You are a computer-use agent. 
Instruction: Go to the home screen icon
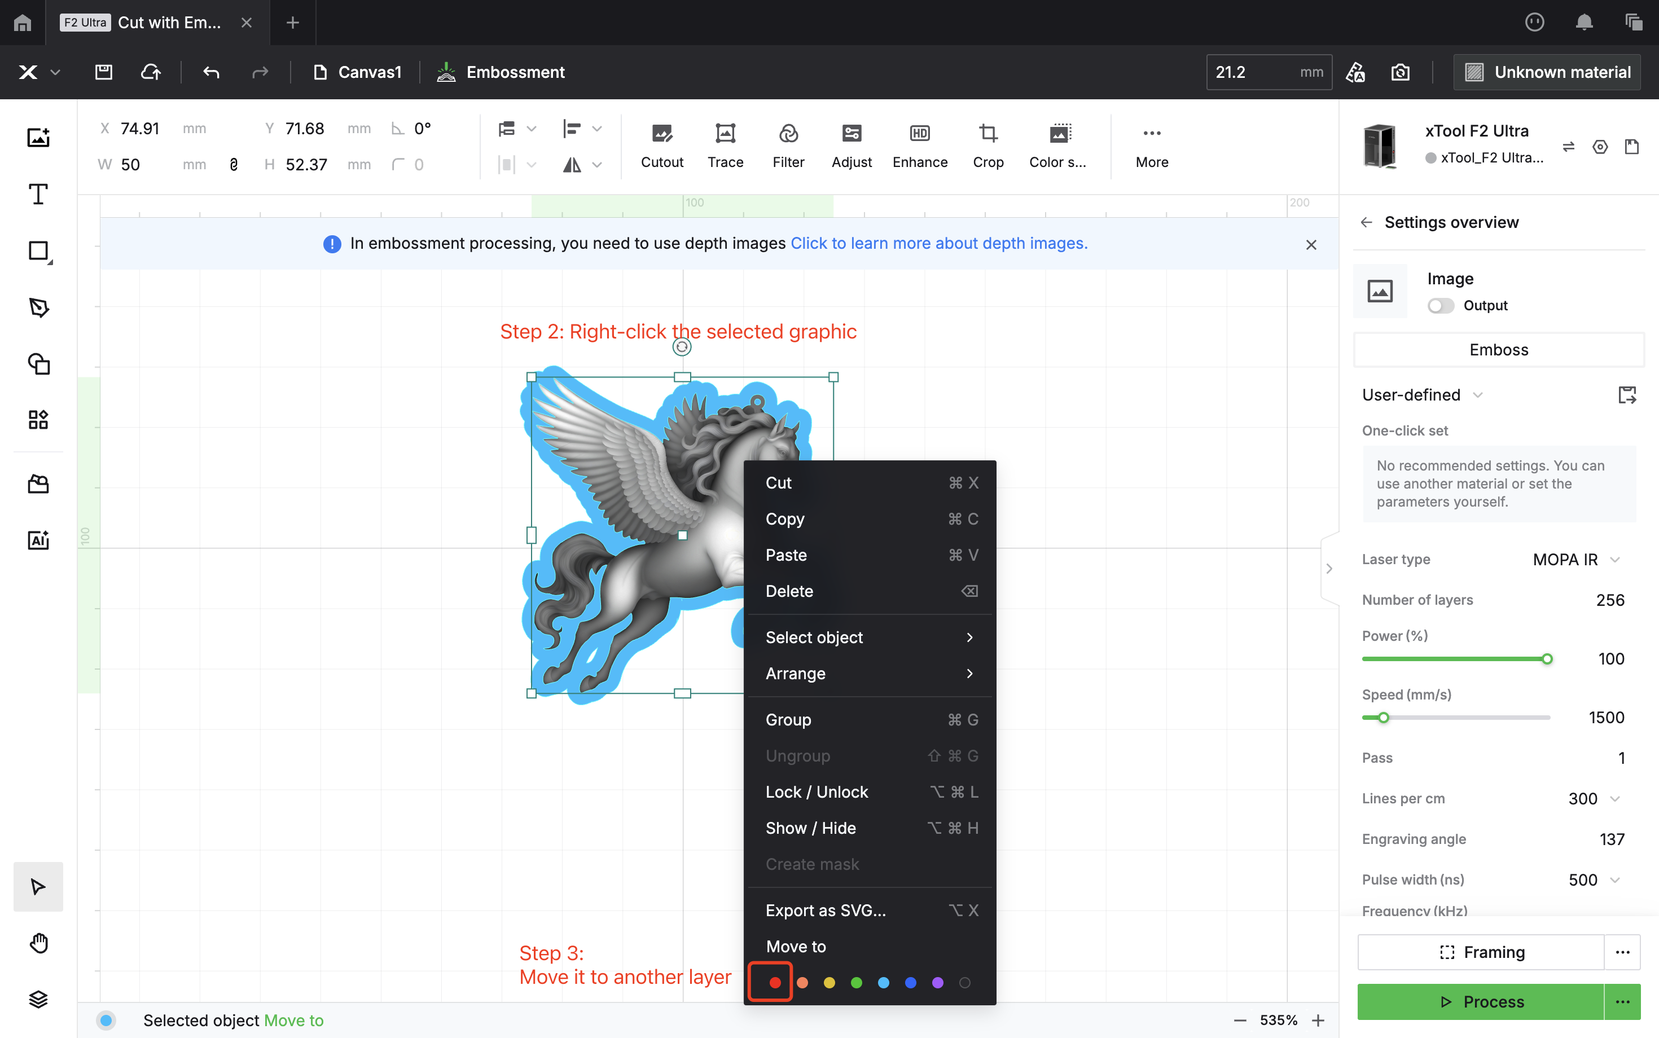pyautogui.click(x=23, y=23)
